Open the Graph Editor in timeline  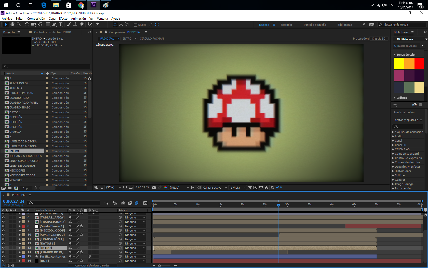pos(145,203)
